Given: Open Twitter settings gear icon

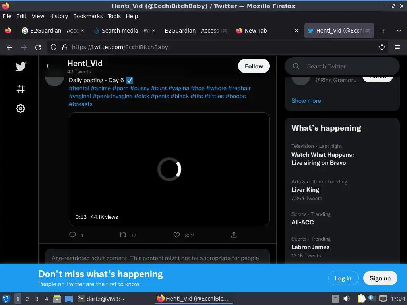Looking at the screenshot, I should [x=21, y=108].
